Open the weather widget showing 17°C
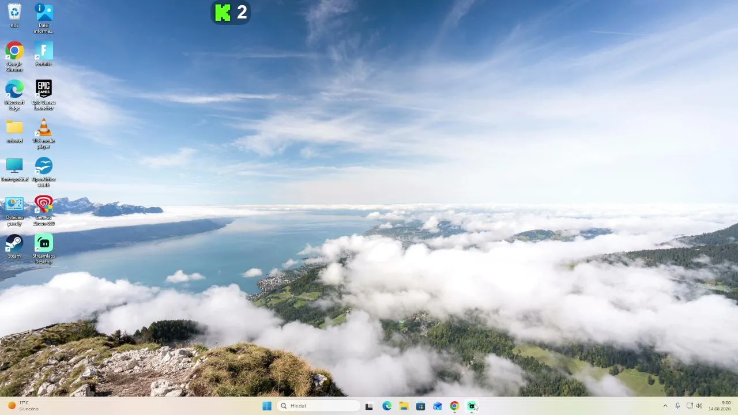 23,406
